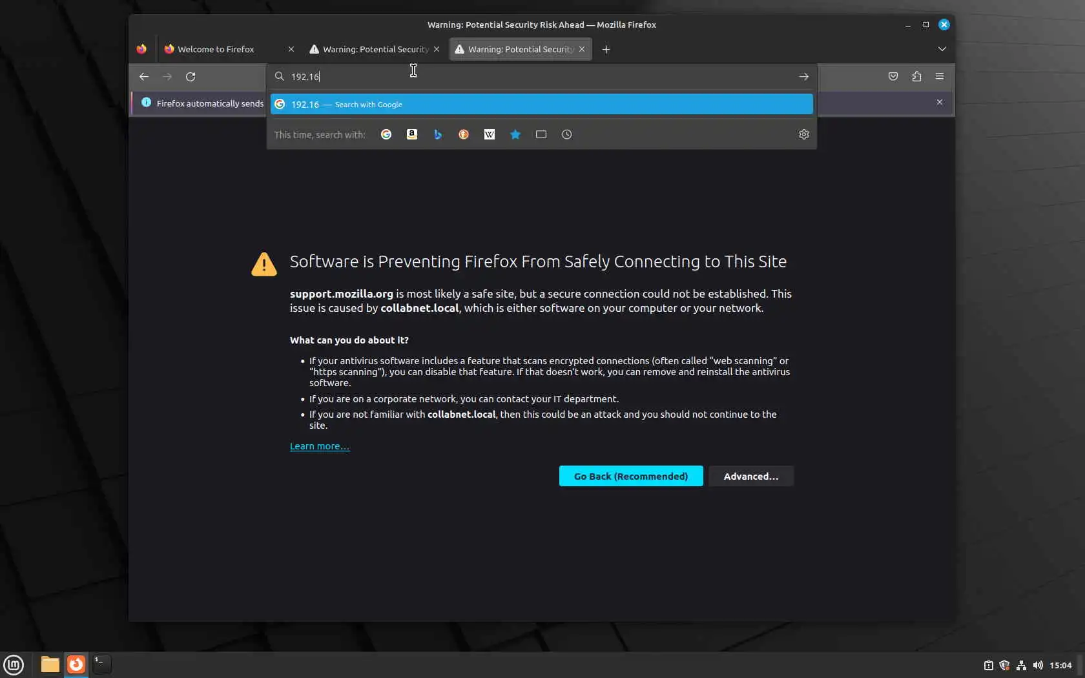Image resolution: width=1085 pixels, height=678 pixels.
Task: Maximize the Firefox window
Action: pos(926,25)
